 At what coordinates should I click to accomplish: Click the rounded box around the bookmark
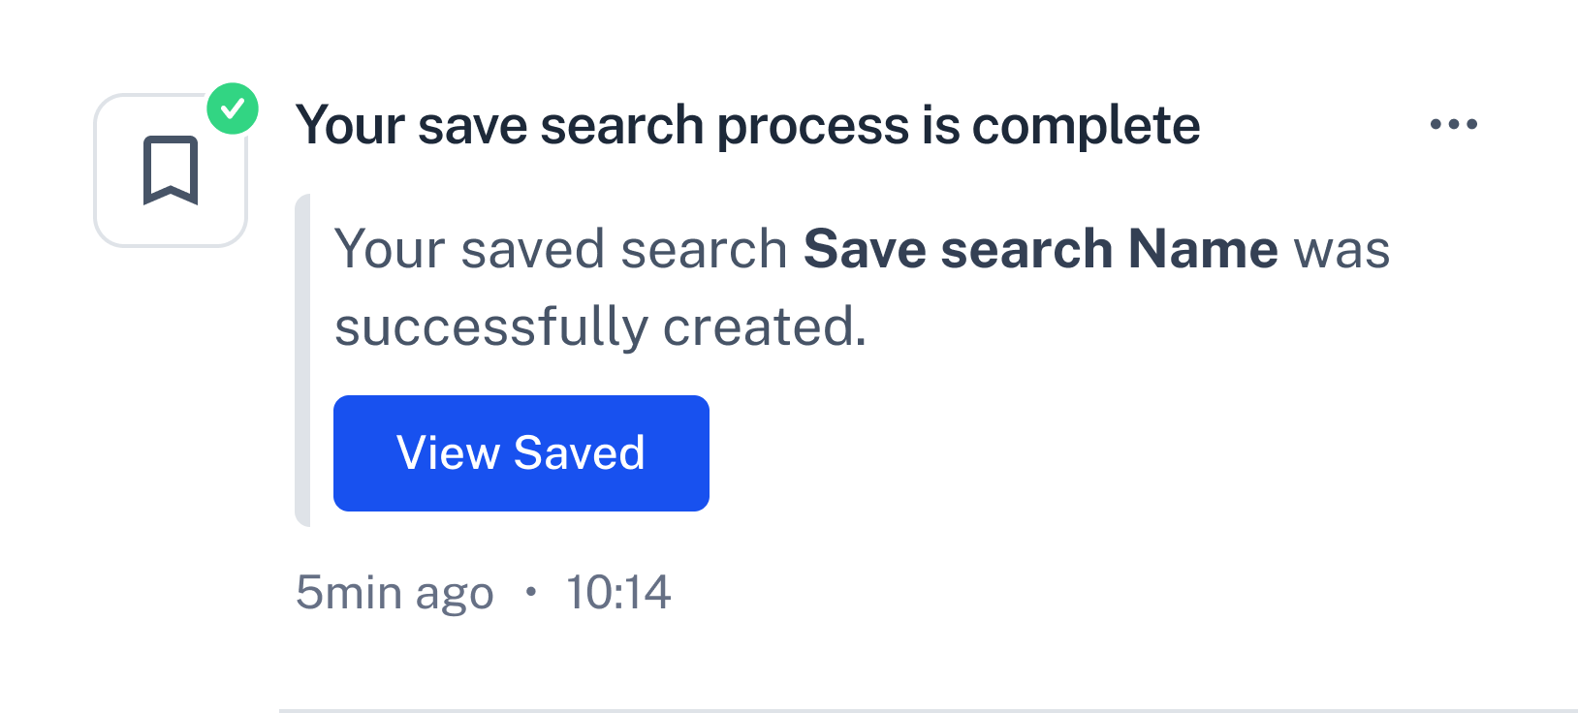click(x=171, y=170)
